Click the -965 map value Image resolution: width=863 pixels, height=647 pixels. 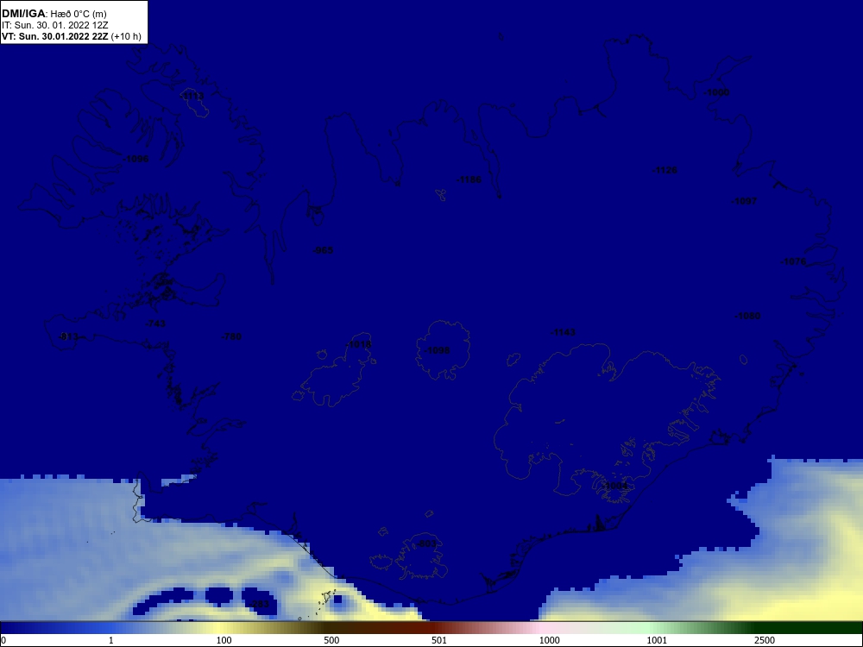point(323,250)
